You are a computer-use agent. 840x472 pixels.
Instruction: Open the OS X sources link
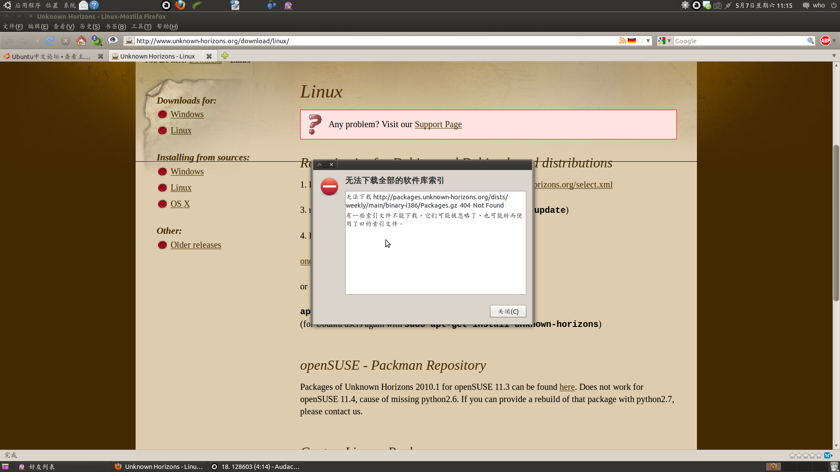180,204
